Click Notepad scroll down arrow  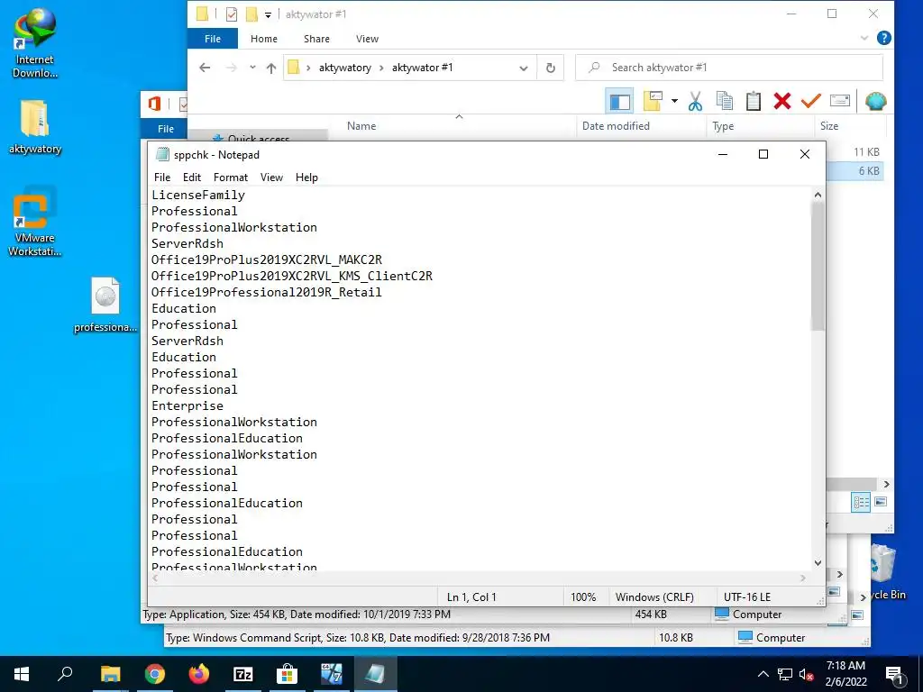(x=818, y=563)
